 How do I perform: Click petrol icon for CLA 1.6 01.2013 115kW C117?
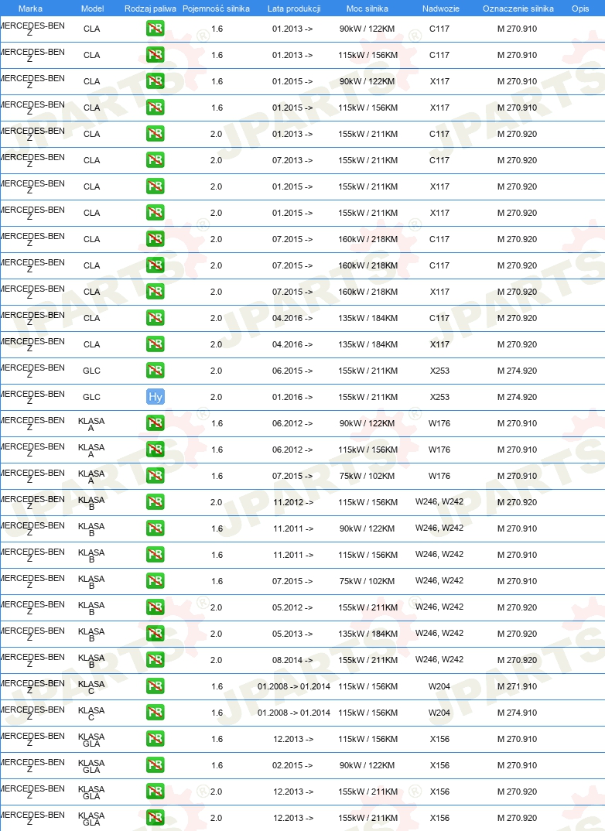click(156, 55)
